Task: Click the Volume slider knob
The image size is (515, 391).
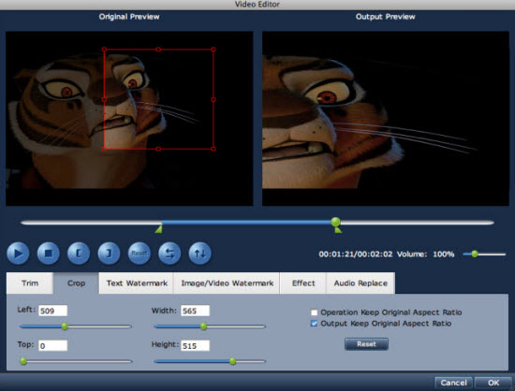Action: click(475, 254)
